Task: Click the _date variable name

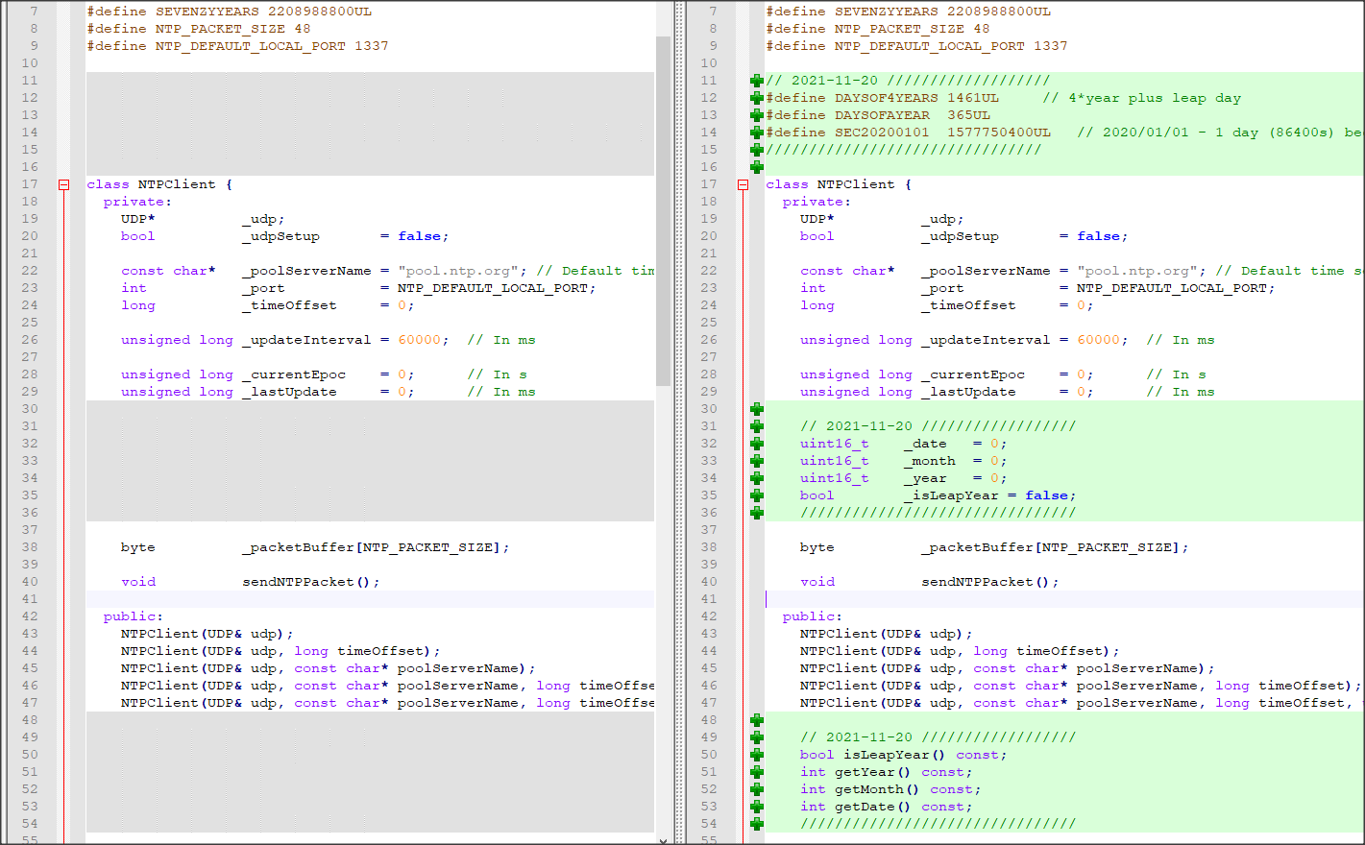Action: point(925,444)
